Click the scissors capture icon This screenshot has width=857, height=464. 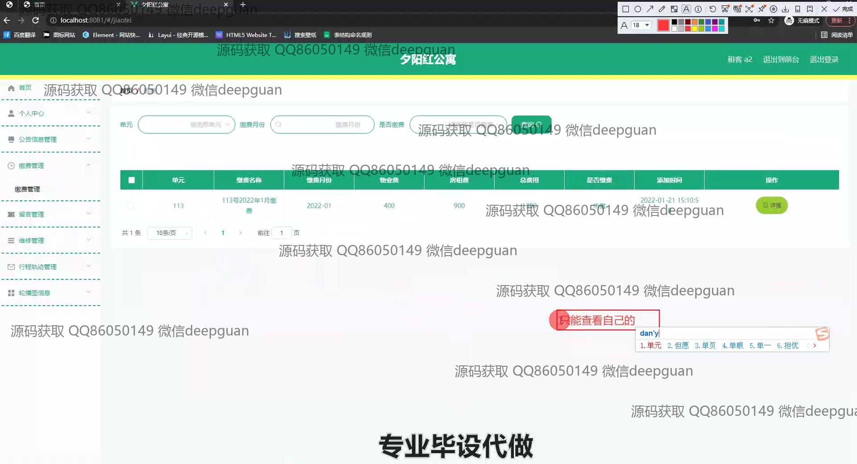coord(725,9)
